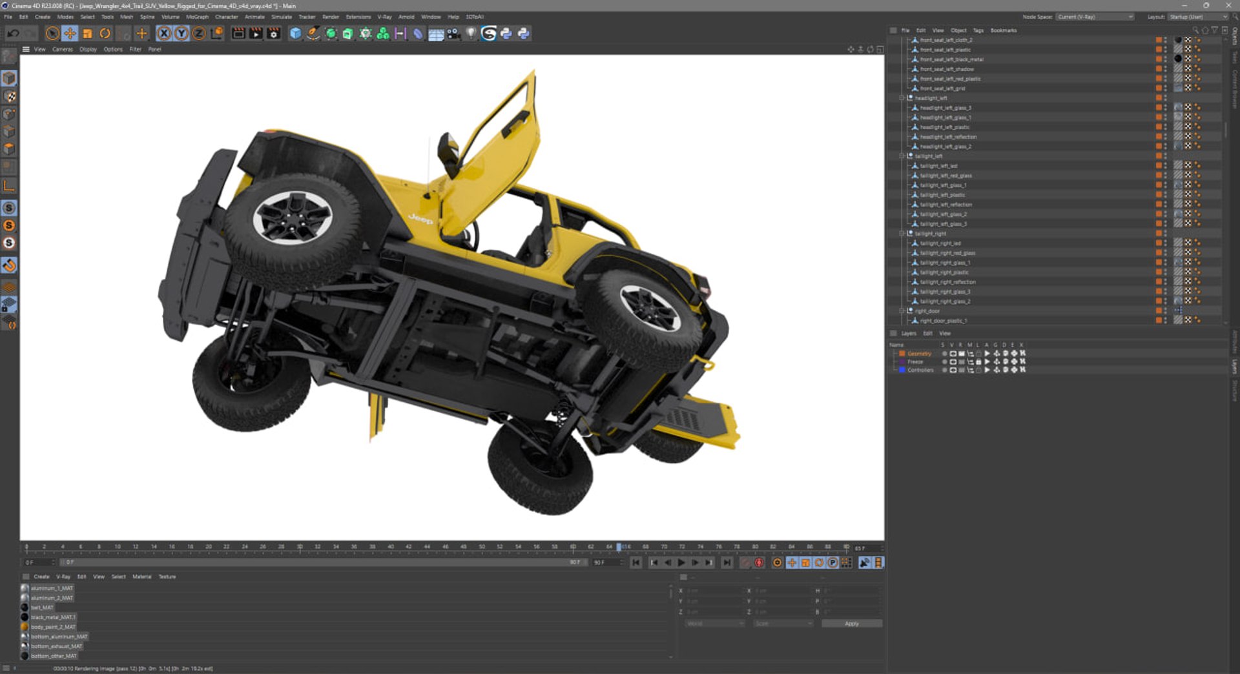Click the Camera object icon
The image size is (1240, 674).
pyautogui.click(x=453, y=34)
